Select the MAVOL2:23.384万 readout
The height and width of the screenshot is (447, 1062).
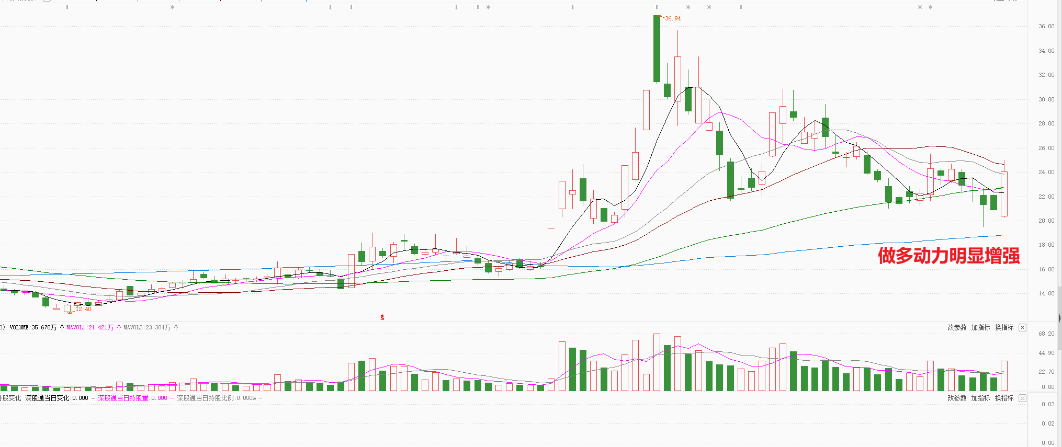pos(147,328)
